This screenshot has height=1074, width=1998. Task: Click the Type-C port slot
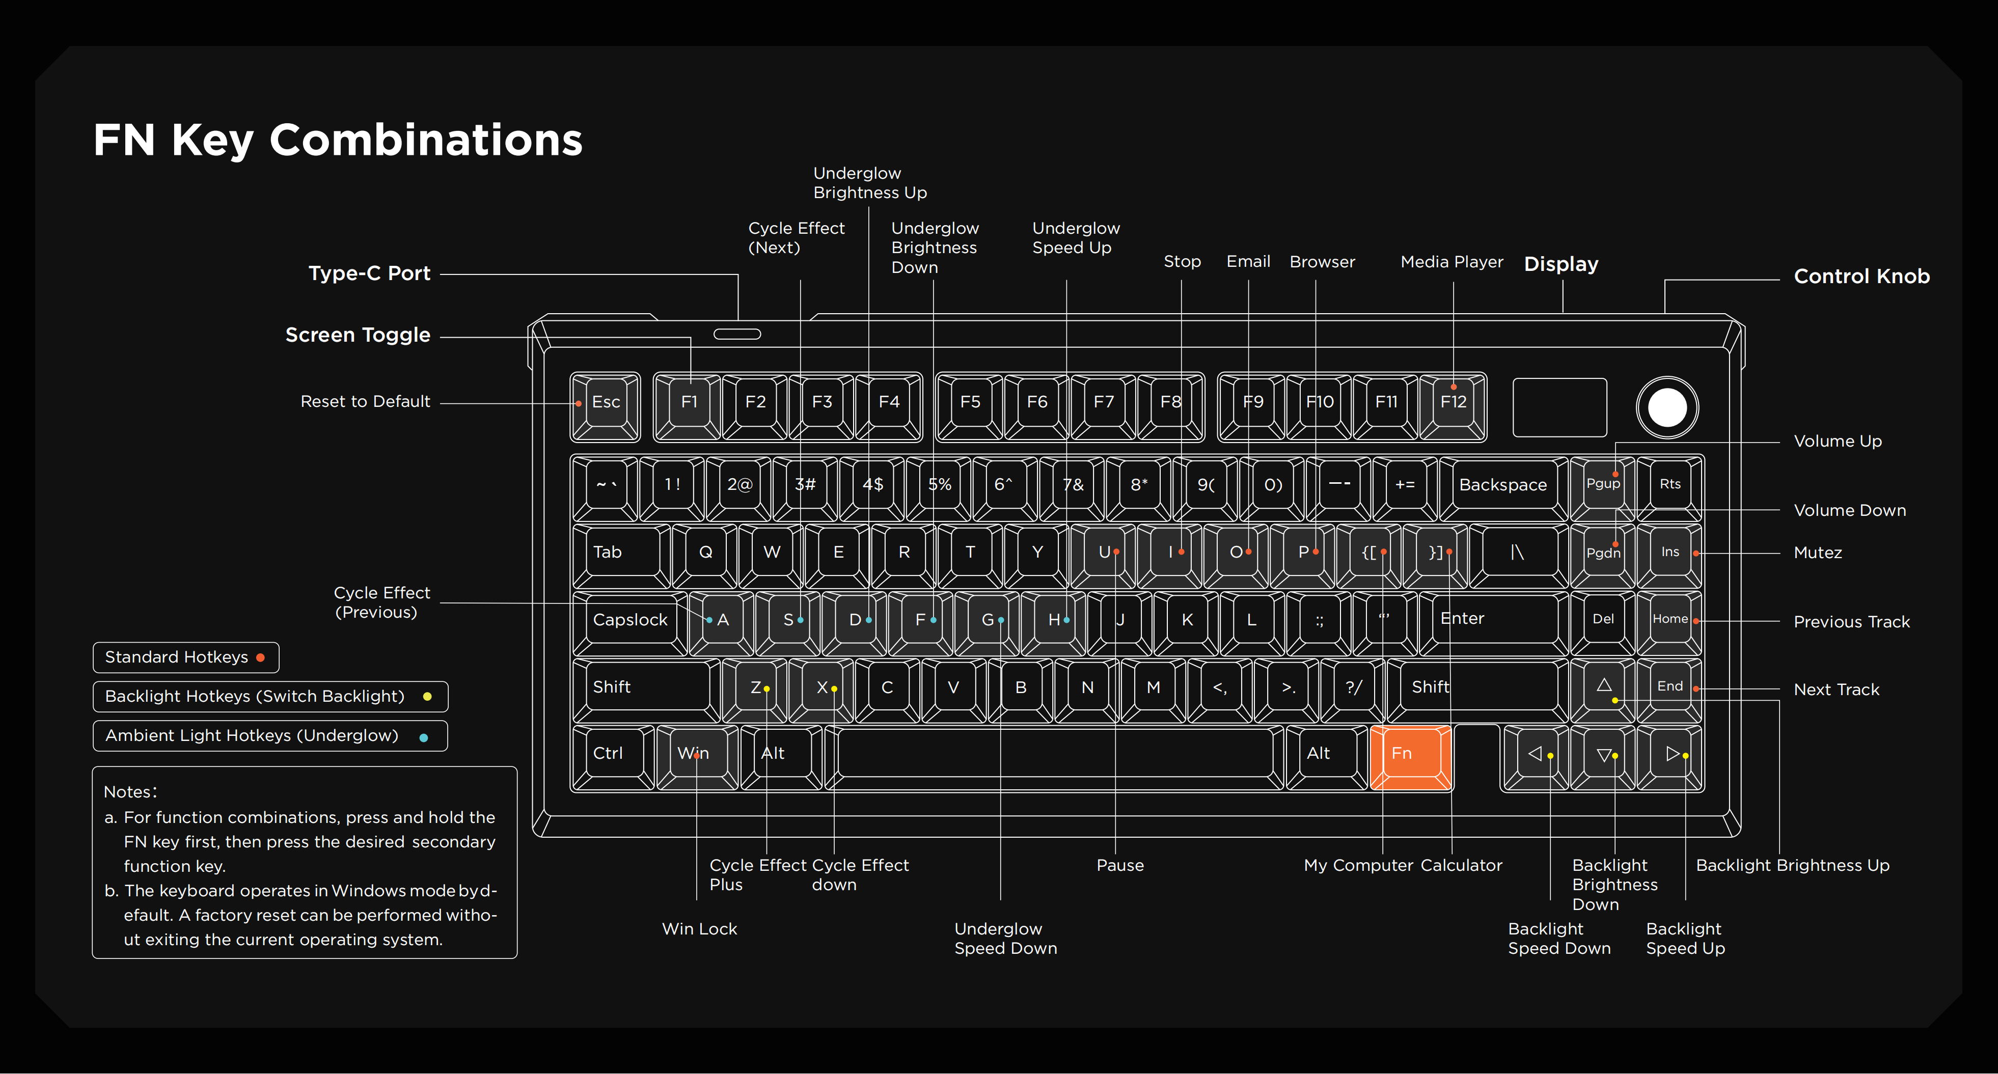[737, 334]
